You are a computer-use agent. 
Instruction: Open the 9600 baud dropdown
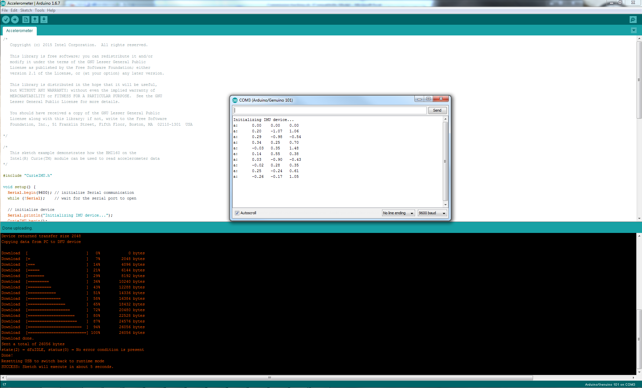click(x=432, y=213)
